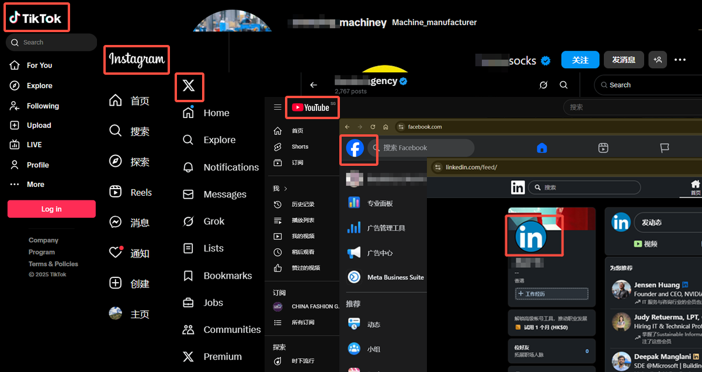The height and width of the screenshot is (372, 702).
Task: Open 所有订阅 in YouTube sidebar
Action: click(x=295, y=322)
